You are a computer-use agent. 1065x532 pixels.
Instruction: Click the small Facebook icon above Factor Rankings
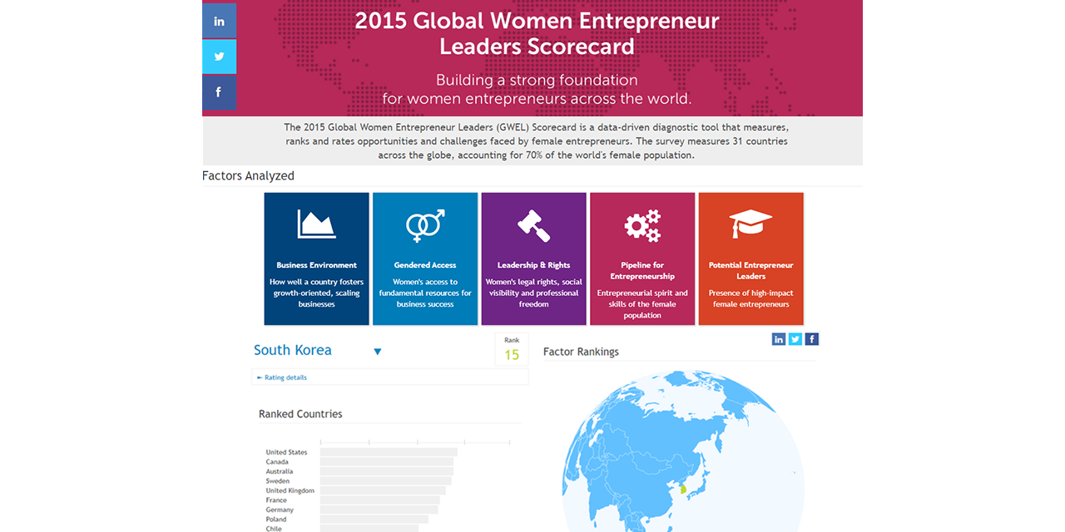811,339
